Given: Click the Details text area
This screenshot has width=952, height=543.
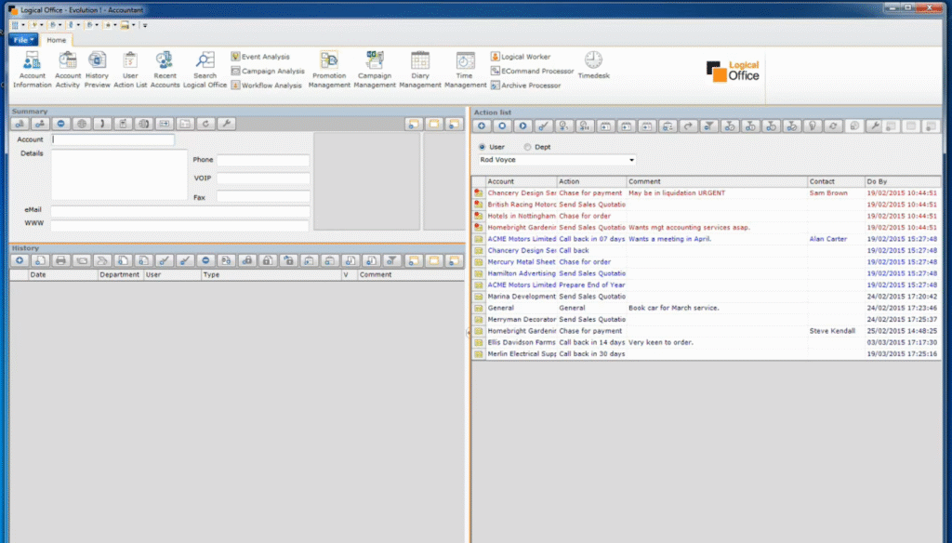Looking at the screenshot, I should click(119, 175).
